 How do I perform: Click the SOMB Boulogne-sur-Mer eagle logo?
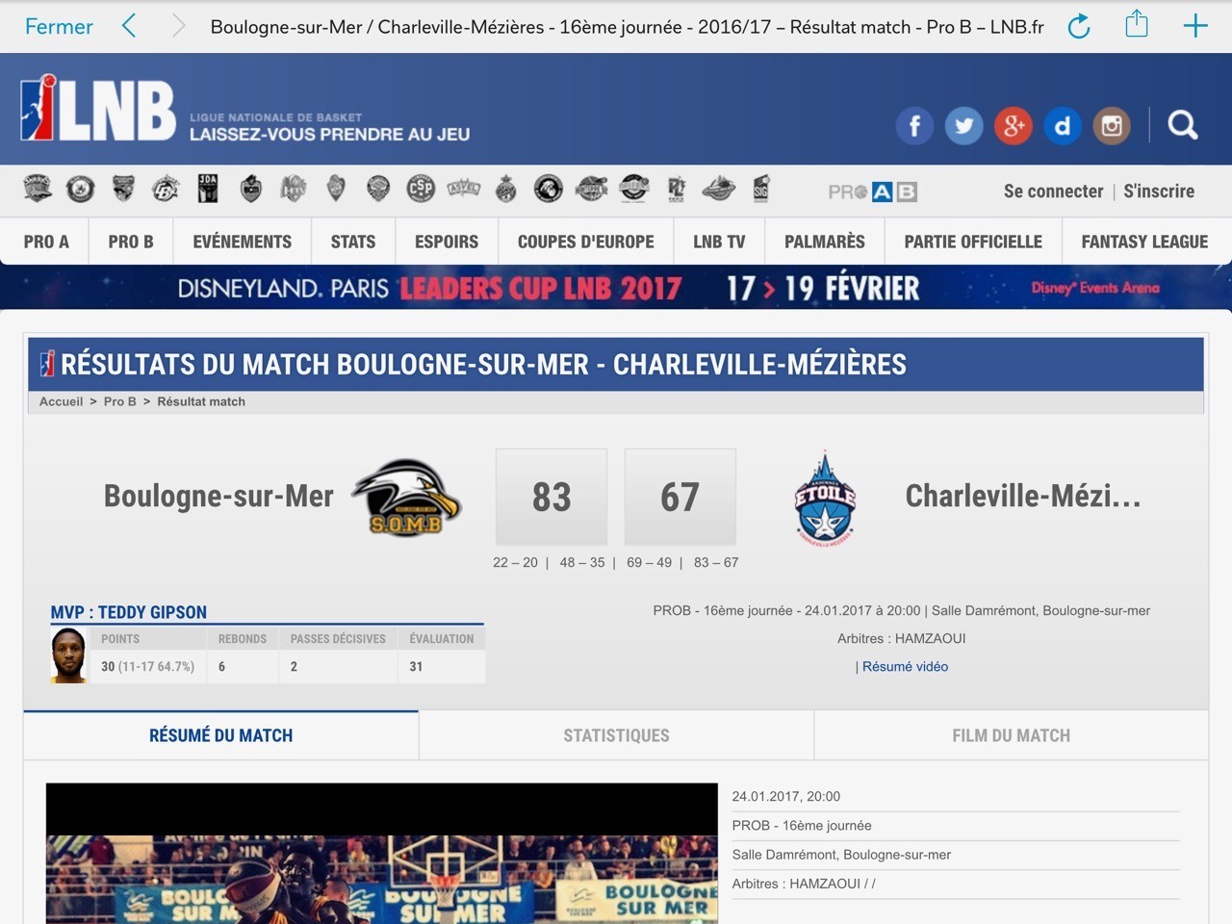(406, 497)
